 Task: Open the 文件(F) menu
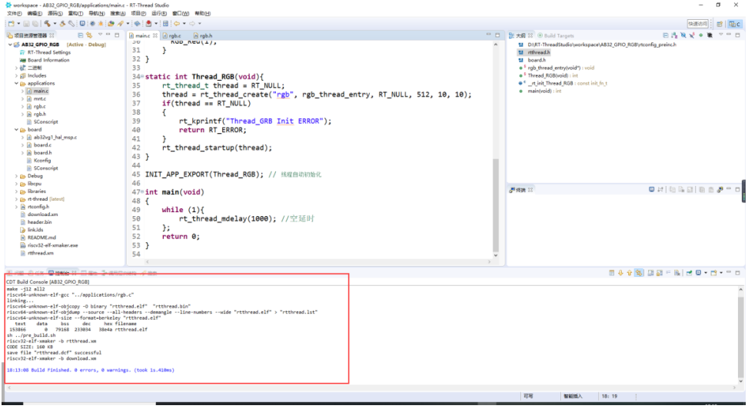[15, 13]
